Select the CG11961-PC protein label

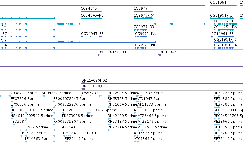tap(225, 39)
